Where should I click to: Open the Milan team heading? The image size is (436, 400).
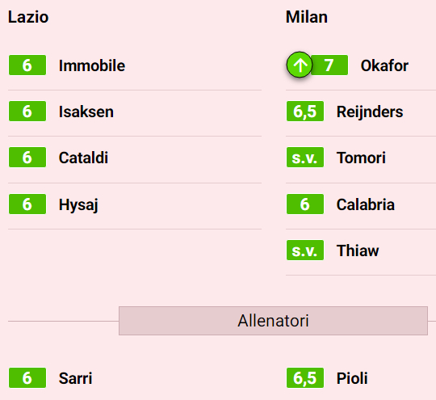(307, 17)
